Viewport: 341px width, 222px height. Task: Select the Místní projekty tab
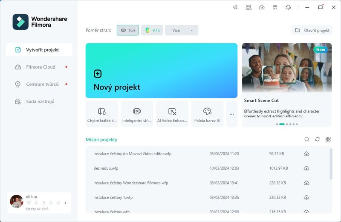[101, 140]
